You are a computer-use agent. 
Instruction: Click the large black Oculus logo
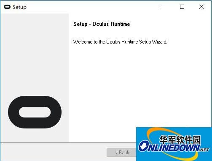(x=35, y=112)
